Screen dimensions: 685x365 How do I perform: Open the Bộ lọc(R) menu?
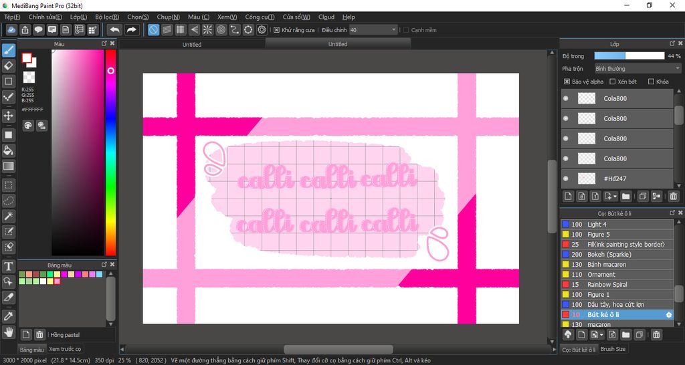pos(107,17)
